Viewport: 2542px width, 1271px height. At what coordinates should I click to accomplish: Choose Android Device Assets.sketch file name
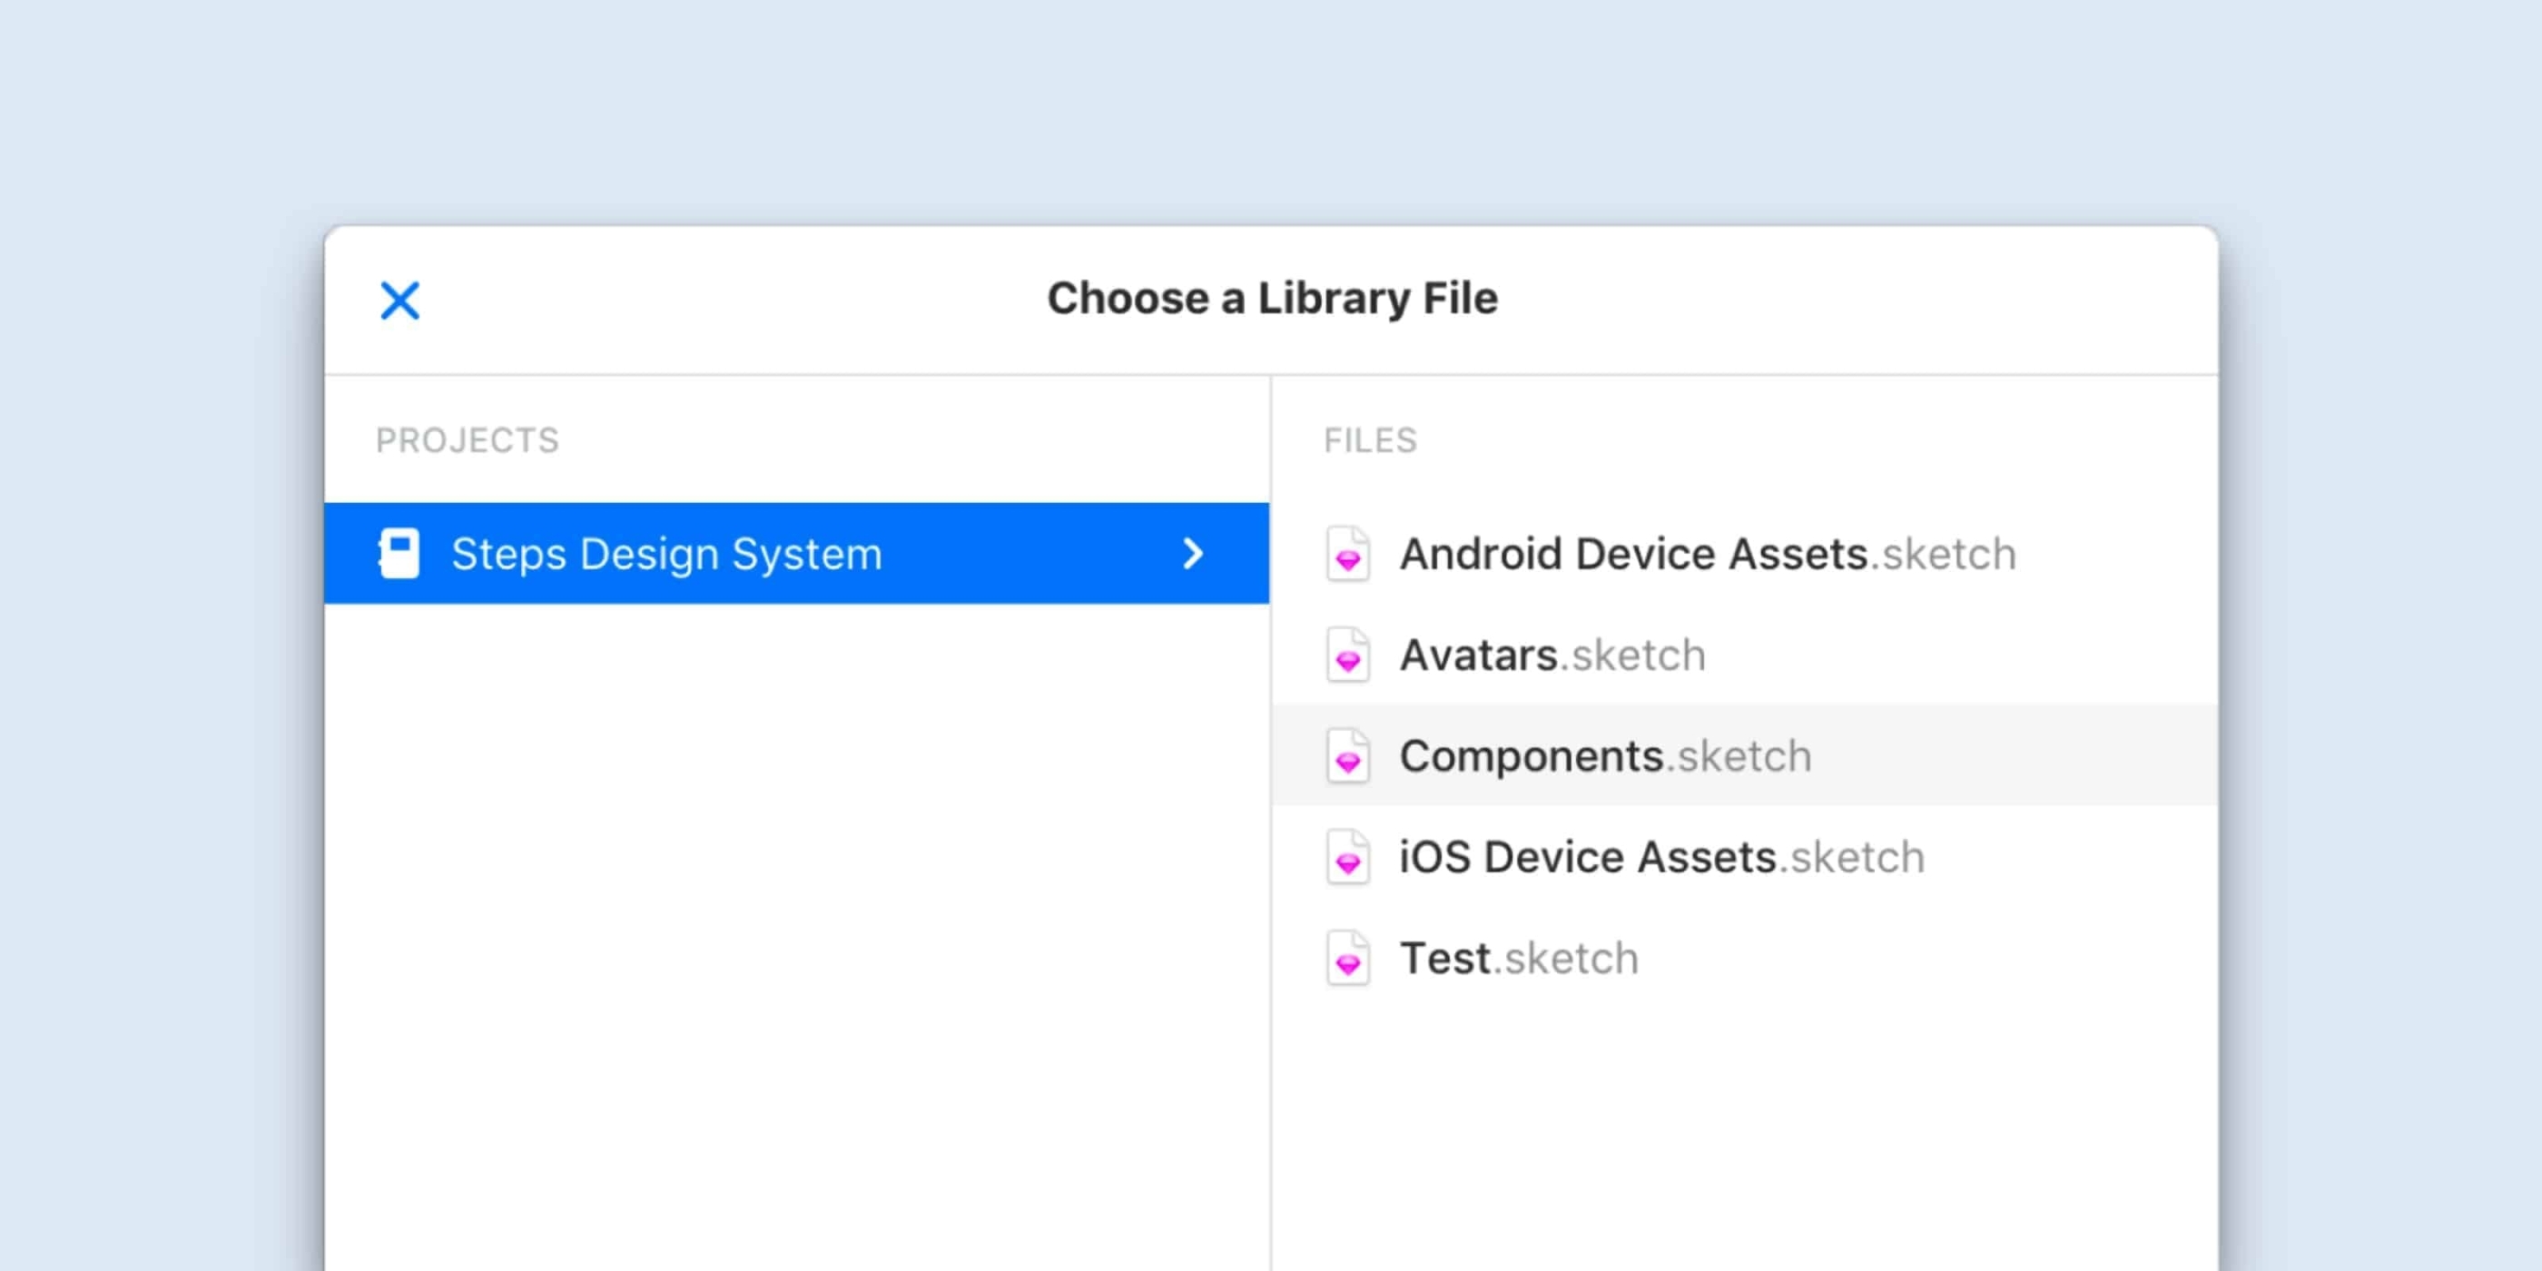click(x=1709, y=554)
